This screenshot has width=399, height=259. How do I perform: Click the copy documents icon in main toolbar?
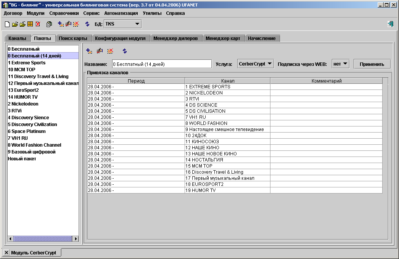coord(49,24)
